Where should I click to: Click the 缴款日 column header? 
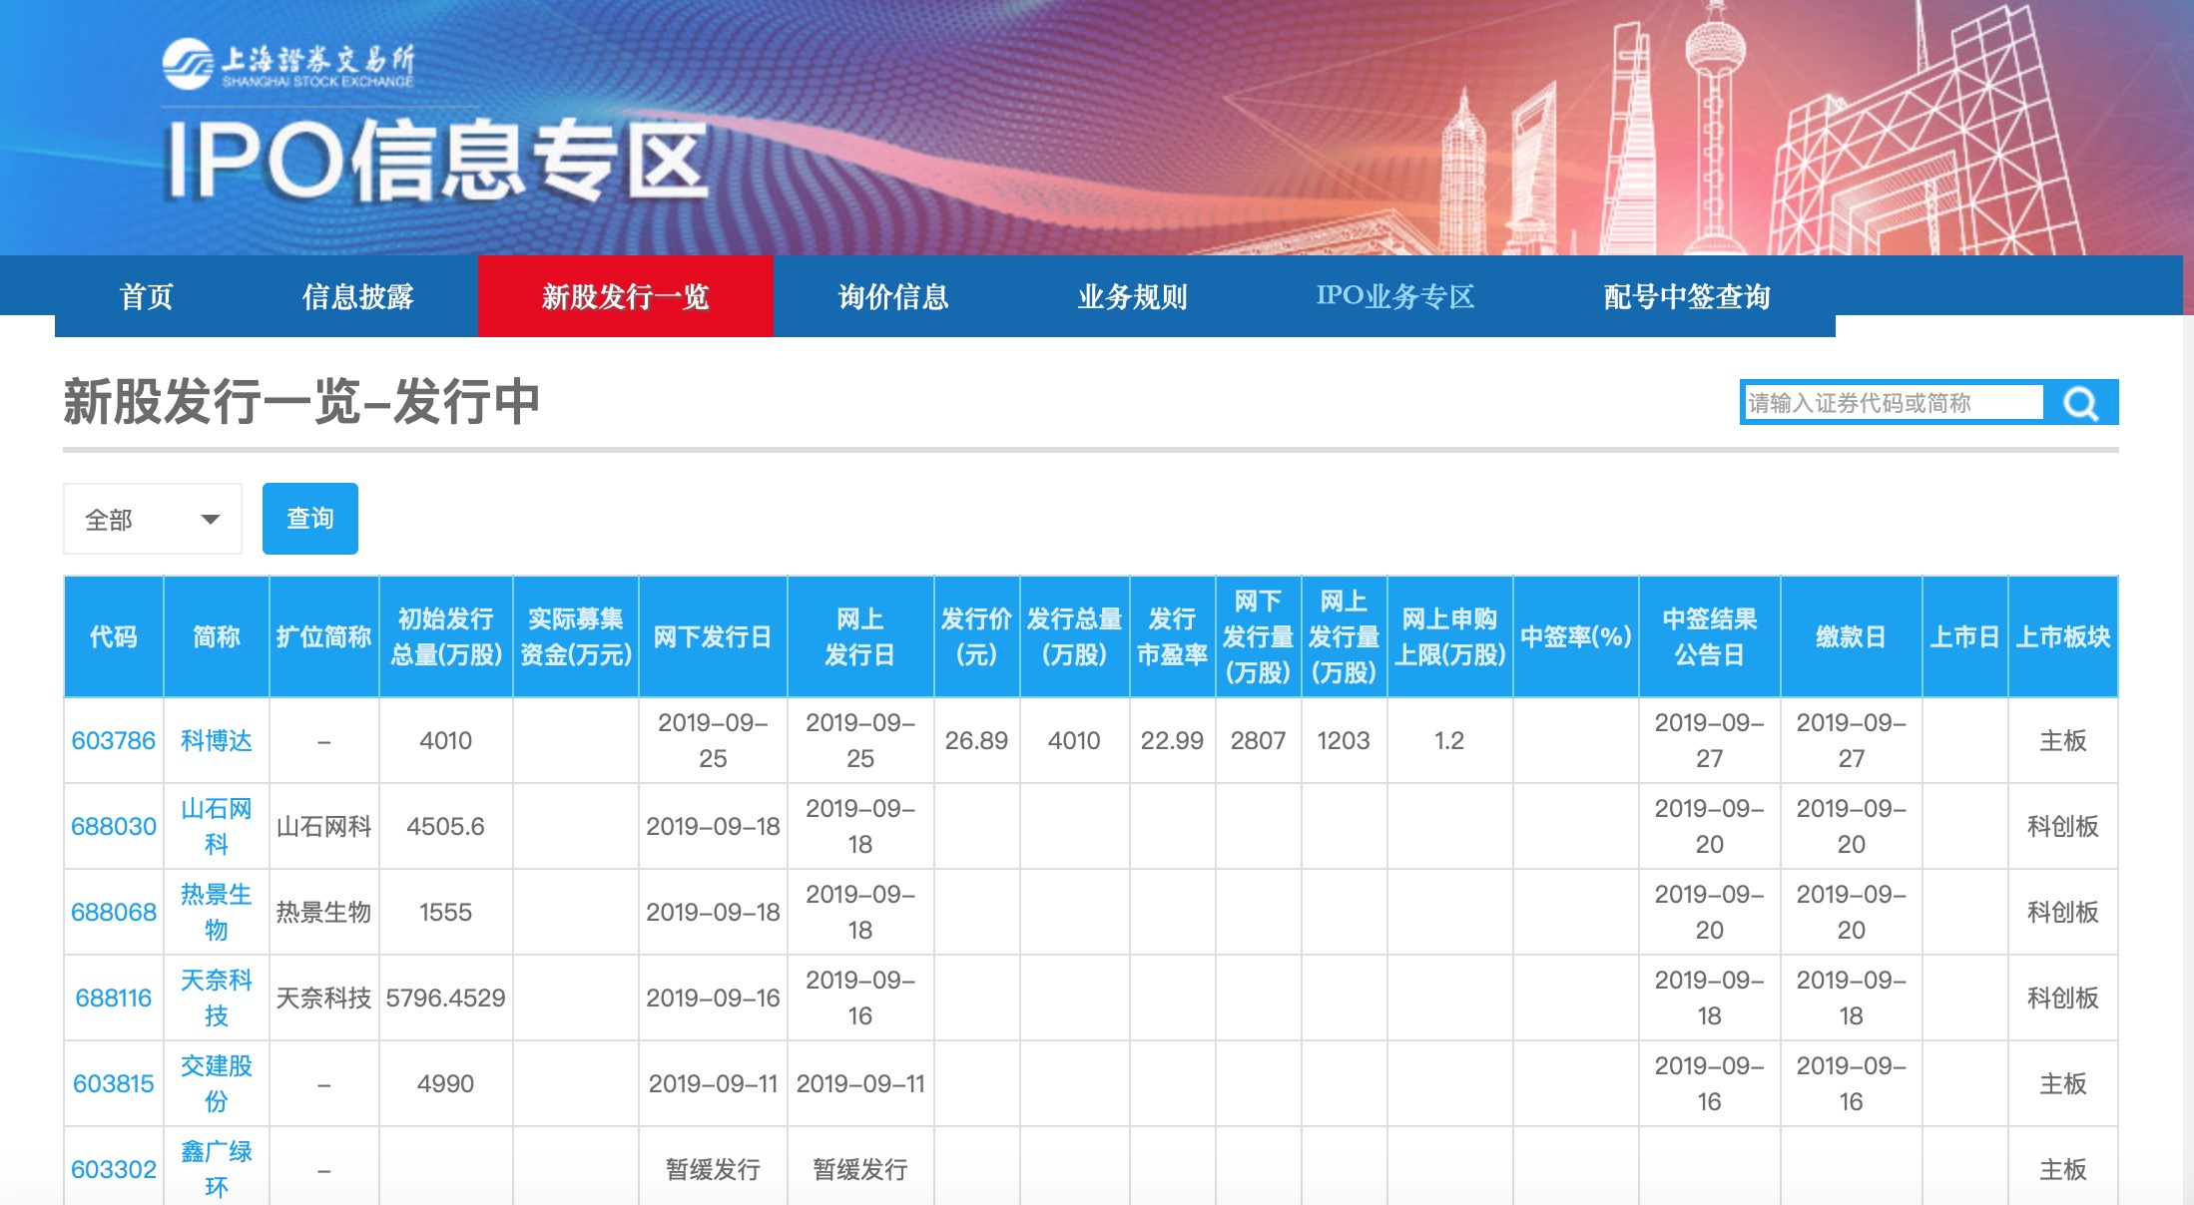pos(1851,636)
